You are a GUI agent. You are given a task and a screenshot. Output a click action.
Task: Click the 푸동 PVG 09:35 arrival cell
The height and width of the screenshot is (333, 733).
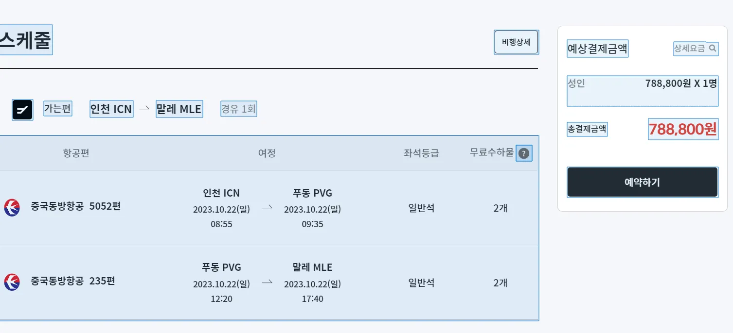312,208
